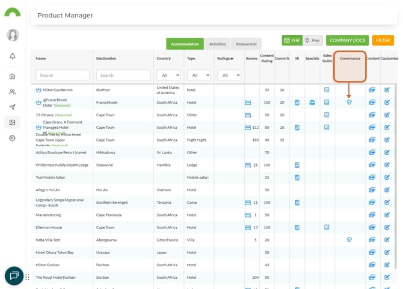Screen dimensions: 403x289
Task: Open the Ratings filter dropdown
Action: point(229,75)
